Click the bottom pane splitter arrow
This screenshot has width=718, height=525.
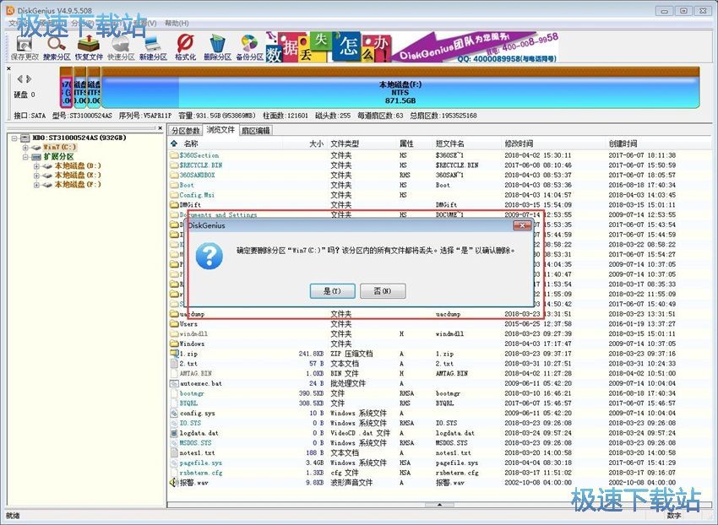(439, 505)
